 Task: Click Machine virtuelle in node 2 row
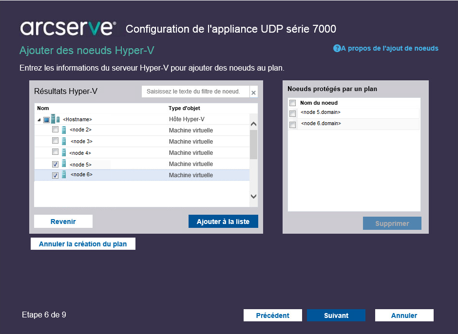(x=191, y=130)
